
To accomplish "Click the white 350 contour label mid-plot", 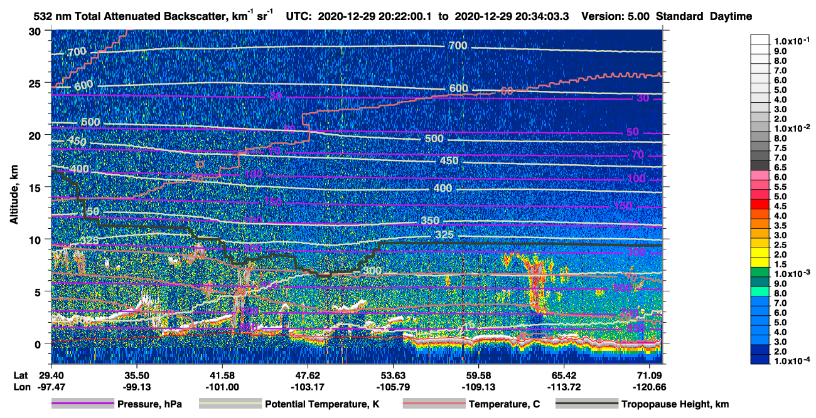I will point(430,221).
